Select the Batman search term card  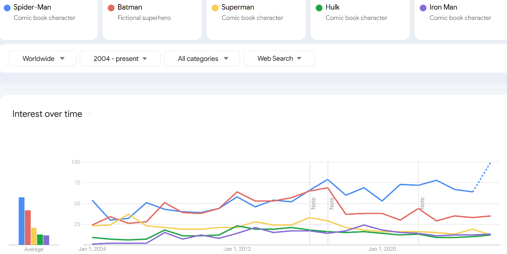click(x=152, y=19)
